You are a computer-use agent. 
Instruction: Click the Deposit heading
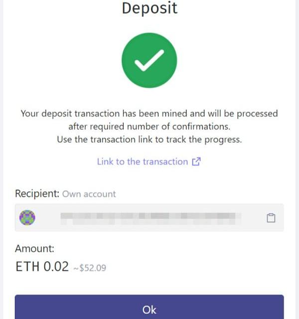pyautogui.click(x=149, y=8)
